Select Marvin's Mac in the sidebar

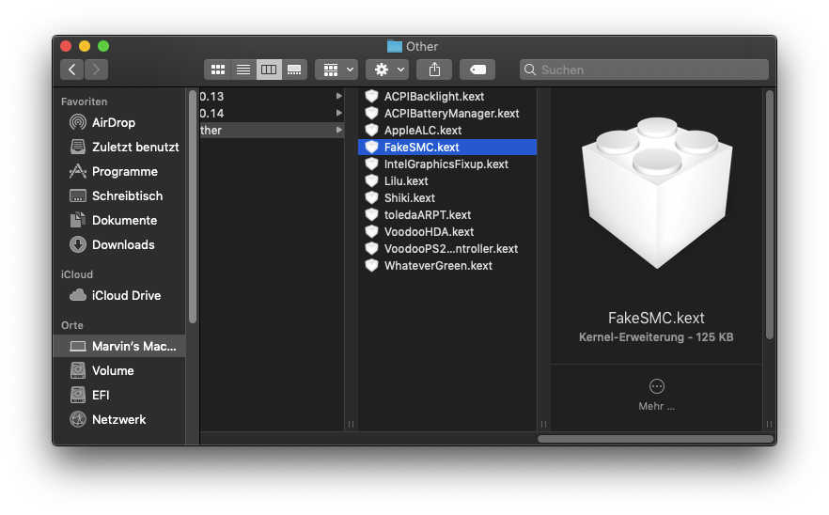click(x=119, y=346)
